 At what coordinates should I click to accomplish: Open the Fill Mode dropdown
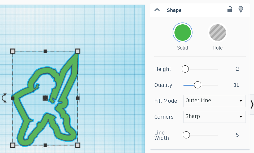(214, 101)
